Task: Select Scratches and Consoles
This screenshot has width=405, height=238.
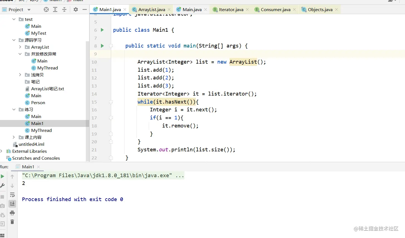Action: 33,158
